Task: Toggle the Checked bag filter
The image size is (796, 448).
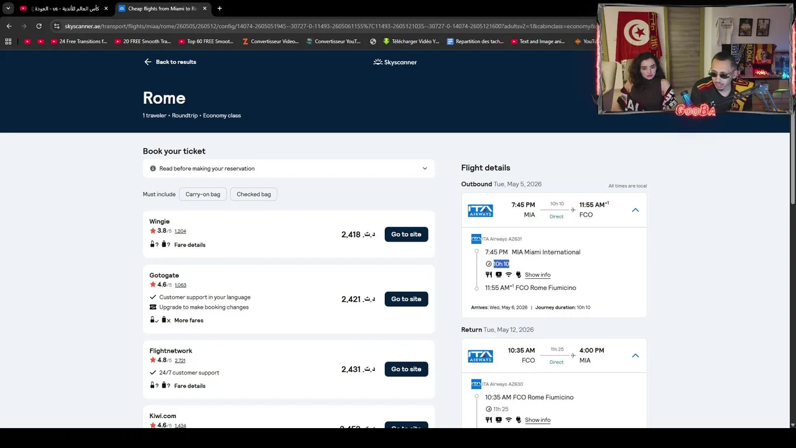Action: pos(254,194)
